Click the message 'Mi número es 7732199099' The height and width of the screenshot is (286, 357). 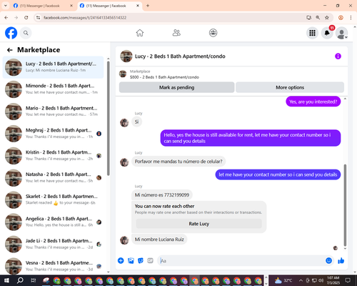162,195
